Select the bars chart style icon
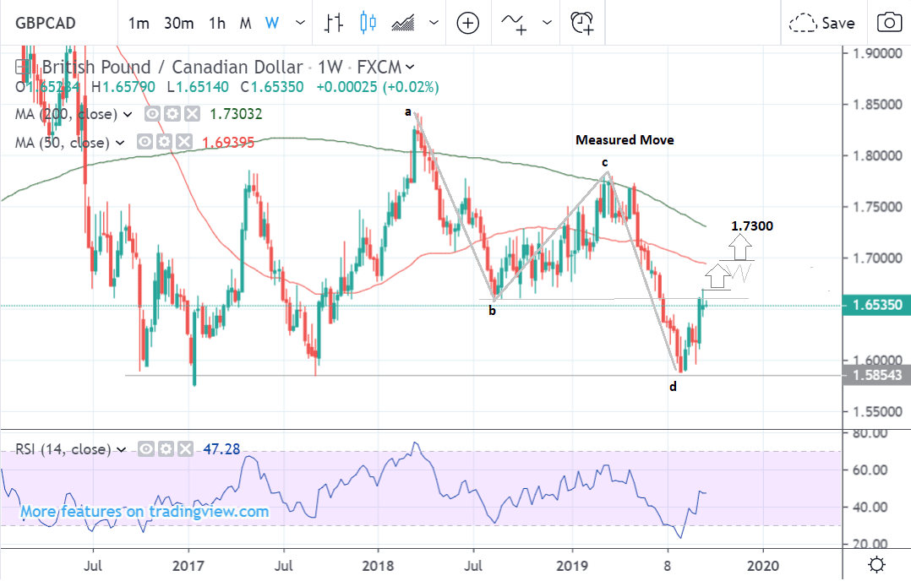 click(x=334, y=23)
